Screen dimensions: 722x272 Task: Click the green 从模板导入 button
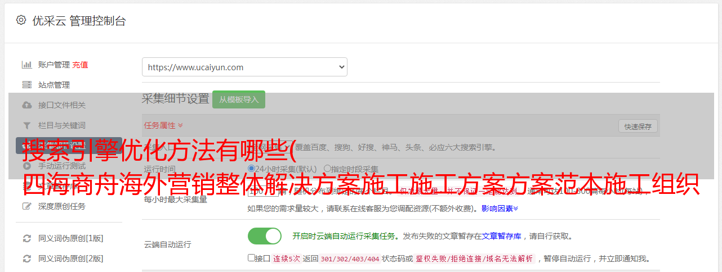click(239, 99)
